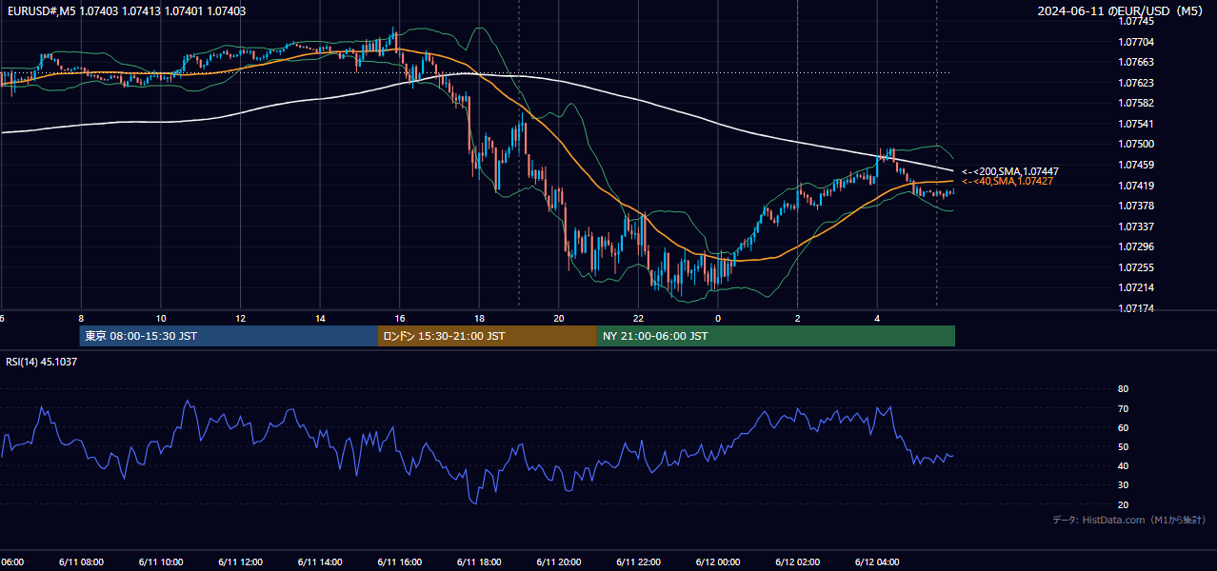Click the 6/12 00:00 bottom date label
The image size is (1217, 571).
(718, 561)
